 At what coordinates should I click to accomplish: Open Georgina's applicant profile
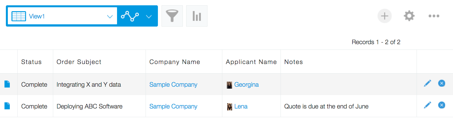(x=246, y=84)
